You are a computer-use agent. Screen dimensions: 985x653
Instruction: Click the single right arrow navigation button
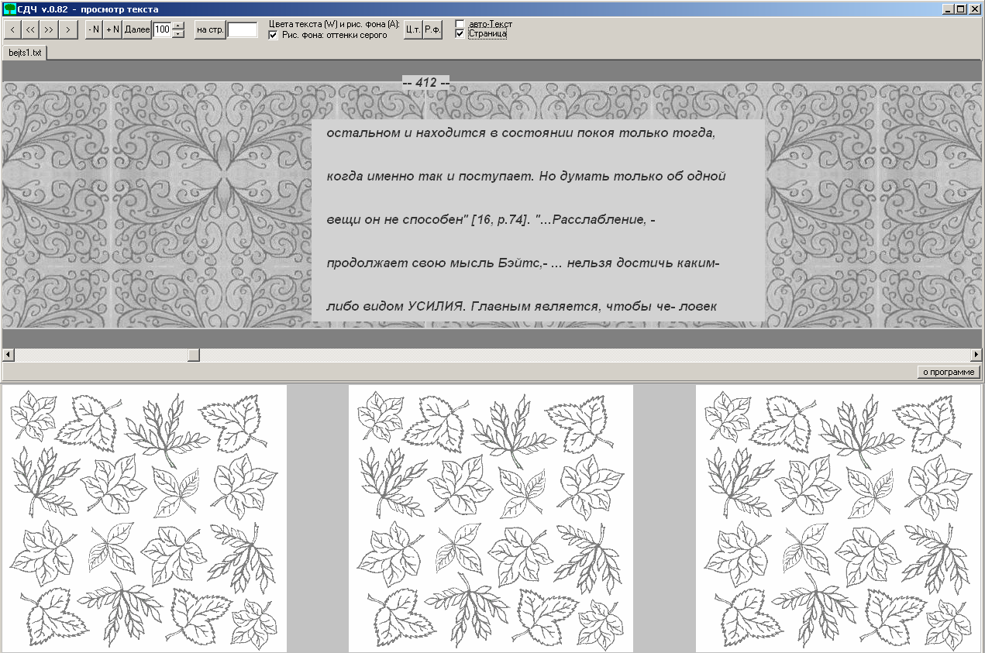(x=69, y=29)
